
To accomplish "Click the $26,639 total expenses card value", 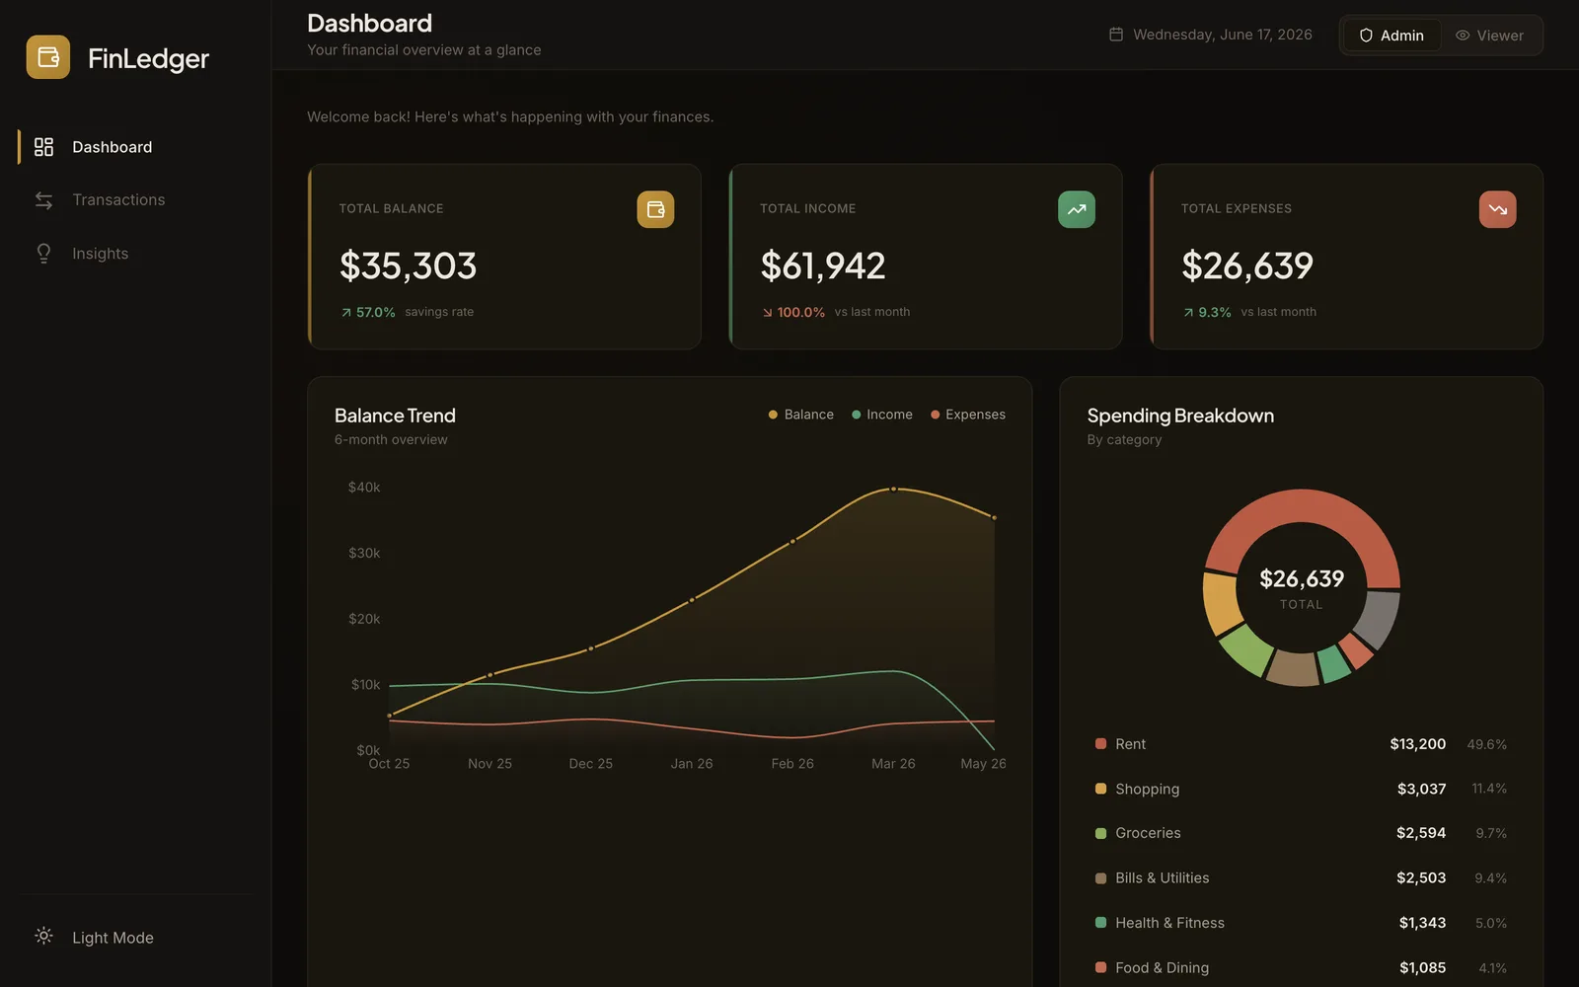I will pyautogui.click(x=1247, y=266).
